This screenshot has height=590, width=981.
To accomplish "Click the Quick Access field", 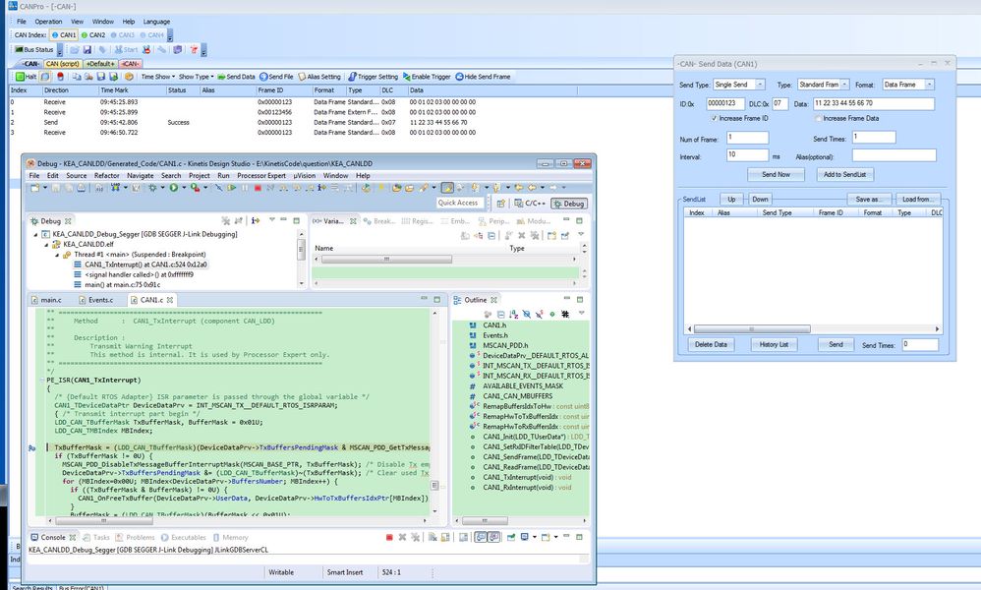I will pyautogui.click(x=462, y=203).
